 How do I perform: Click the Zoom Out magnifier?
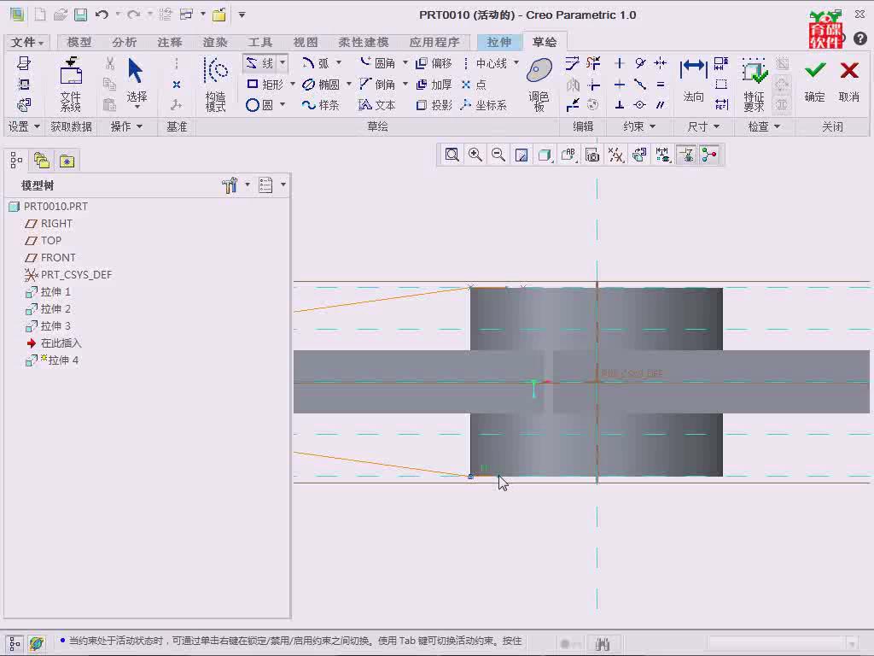pos(498,155)
